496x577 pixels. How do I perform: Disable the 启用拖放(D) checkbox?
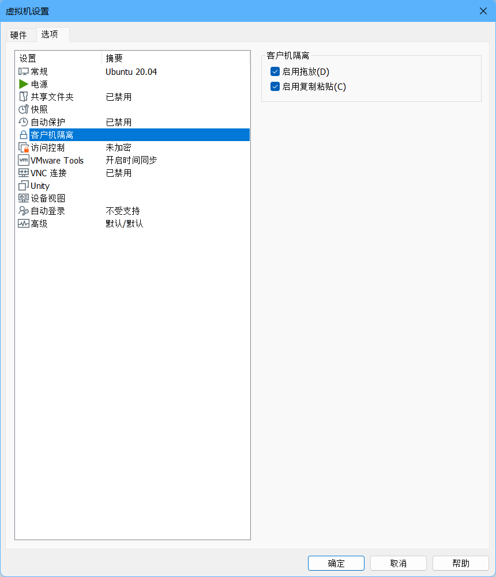coord(275,72)
